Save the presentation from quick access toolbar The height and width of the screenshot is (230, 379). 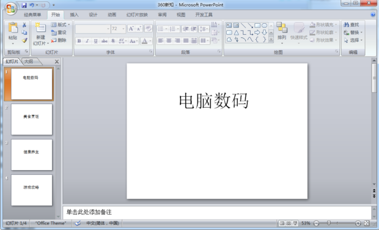pyautogui.click(x=24, y=5)
